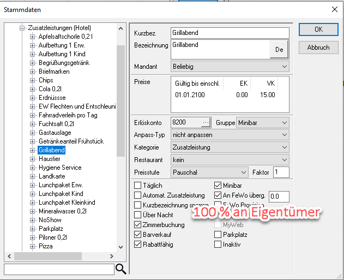The height and width of the screenshot is (280, 344).
Task: Cancel with the Abbruch button
Action: pos(318,47)
